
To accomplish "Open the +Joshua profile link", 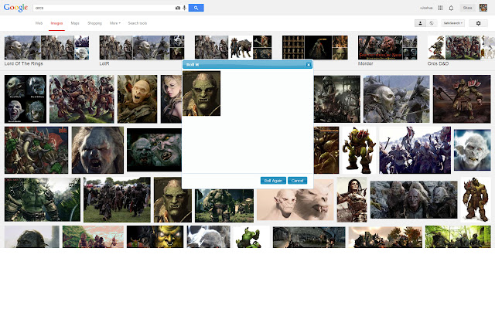I will coord(426,8).
